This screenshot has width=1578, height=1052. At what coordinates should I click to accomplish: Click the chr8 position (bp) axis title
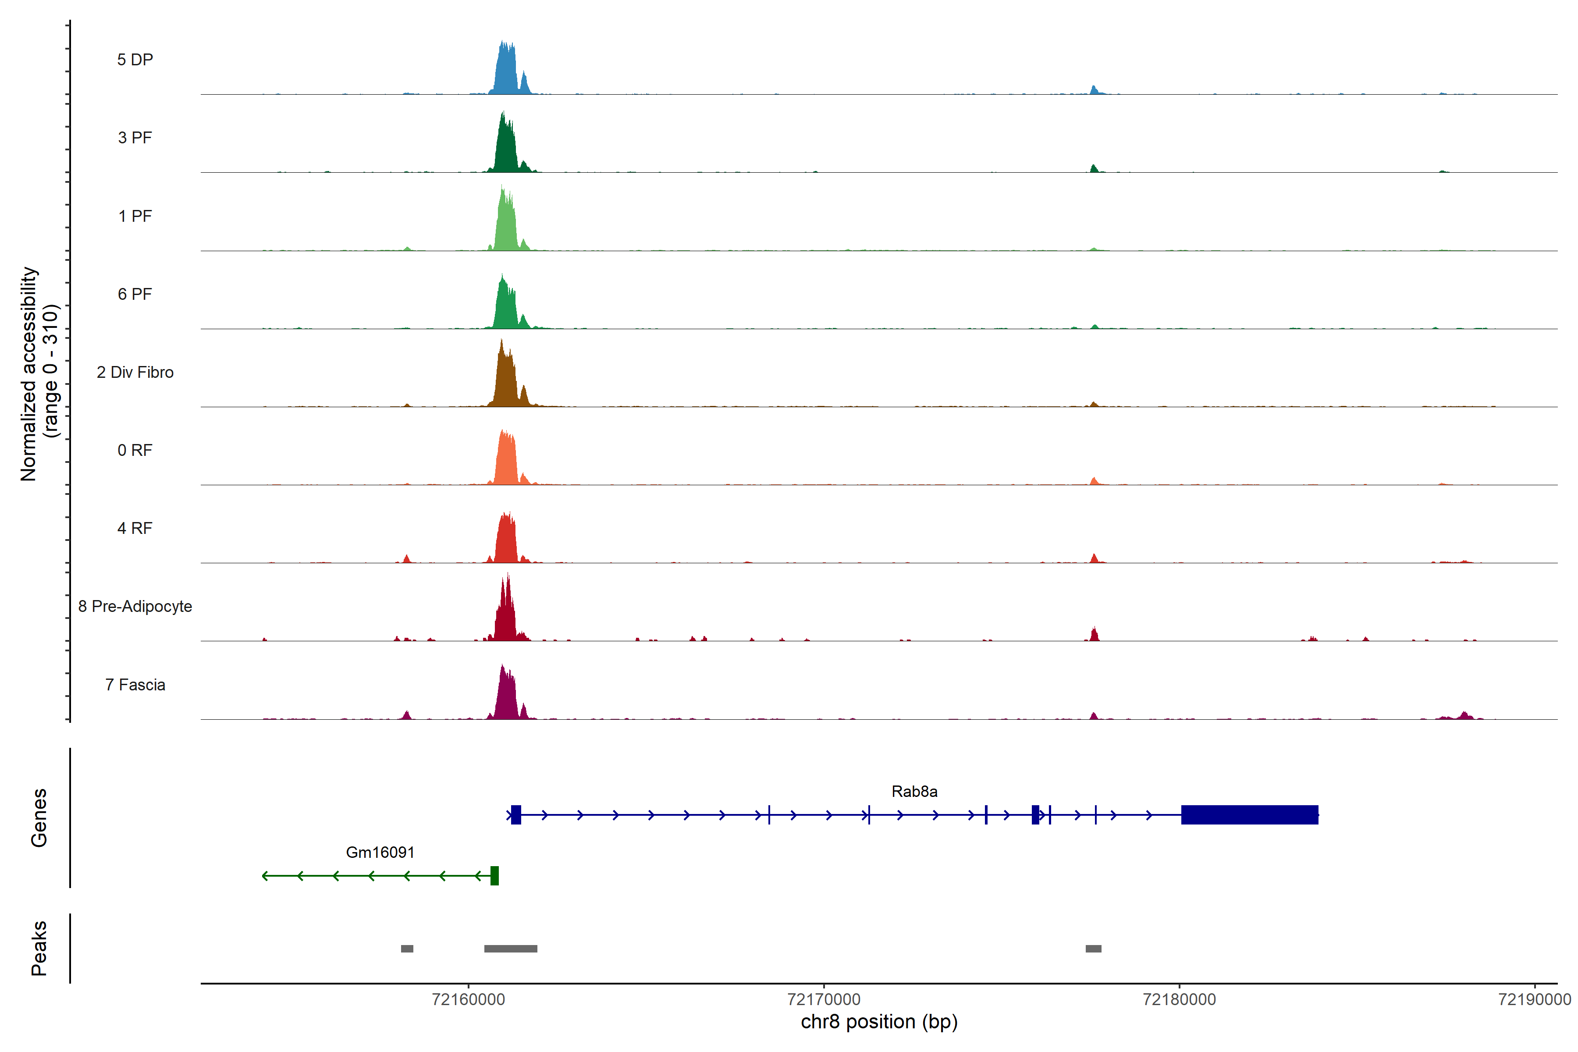879,1022
